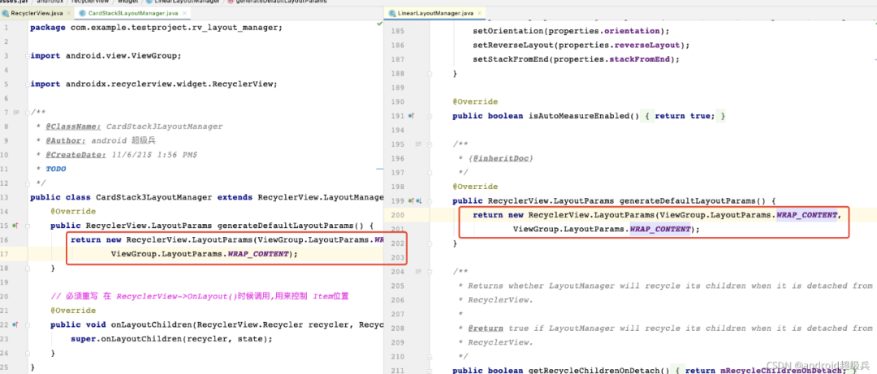Viewport: 877px width, 374px height.
Task: Click the class icon on CardStack3LayoutManager.java tab
Action: point(84,12)
